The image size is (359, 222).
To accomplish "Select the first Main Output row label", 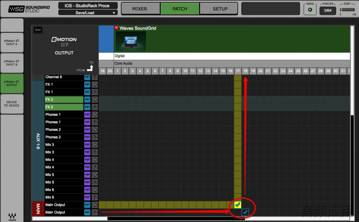I will coord(64,205).
